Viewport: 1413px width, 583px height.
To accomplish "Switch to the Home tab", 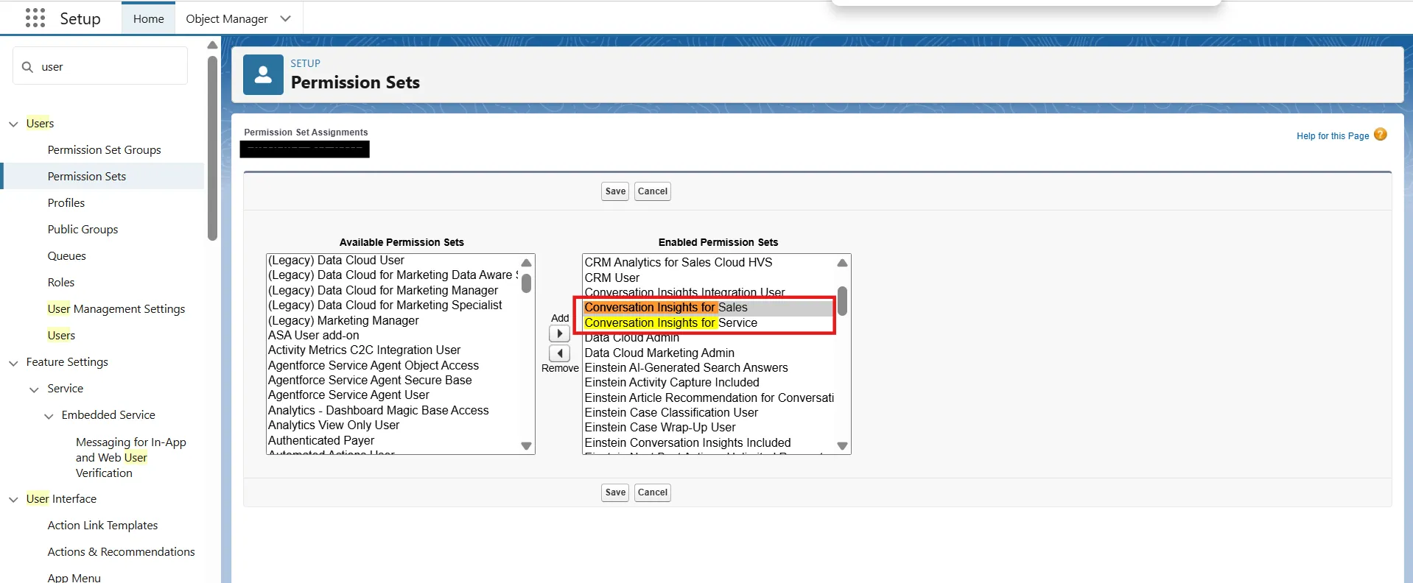I will [148, 18].
